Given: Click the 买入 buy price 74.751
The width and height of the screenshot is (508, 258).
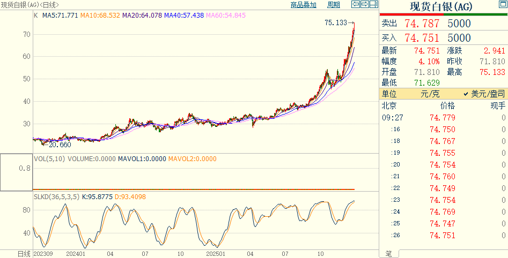Looking at the screenshot, I should tap(422, 38).
